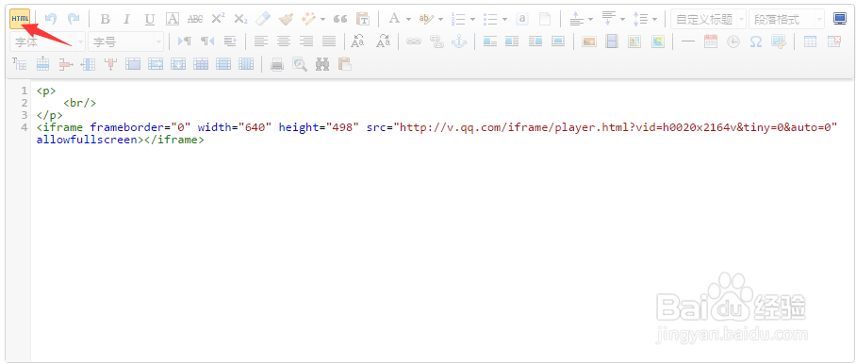Click the numbered list icon
This screenshot has width=856, height=364.
pyautogui.click(x=458, y=20)
